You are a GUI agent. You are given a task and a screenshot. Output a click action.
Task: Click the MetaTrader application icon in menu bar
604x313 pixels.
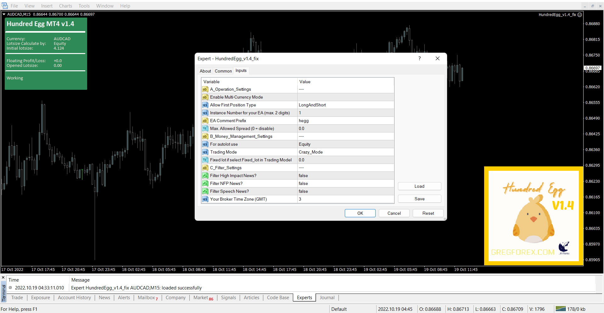pos(5,6)
